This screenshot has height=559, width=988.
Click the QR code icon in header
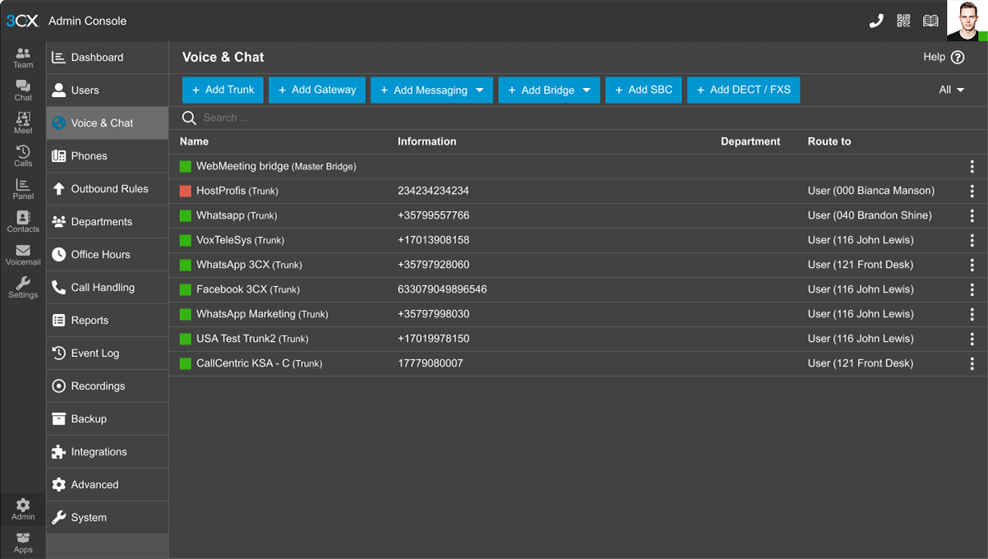[903, 21]
